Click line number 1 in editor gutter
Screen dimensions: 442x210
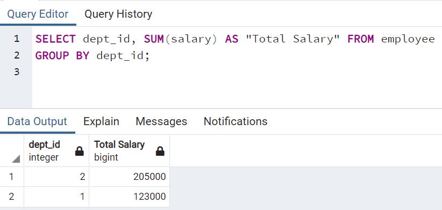click(17, 39)
